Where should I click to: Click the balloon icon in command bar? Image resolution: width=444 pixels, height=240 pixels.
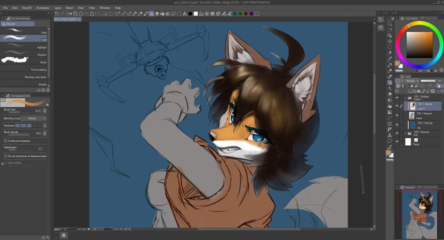click(x=174, y=14)
